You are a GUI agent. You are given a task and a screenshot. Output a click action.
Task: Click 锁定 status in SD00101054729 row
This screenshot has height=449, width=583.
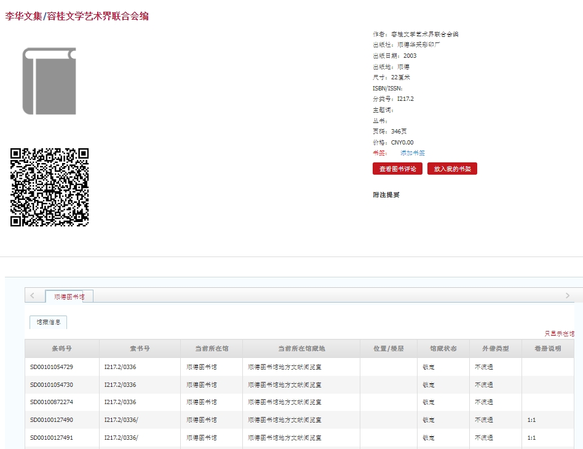429,367
